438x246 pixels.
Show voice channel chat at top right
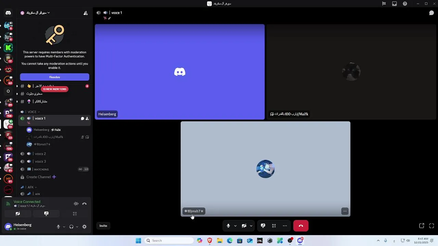pos(431,13)
